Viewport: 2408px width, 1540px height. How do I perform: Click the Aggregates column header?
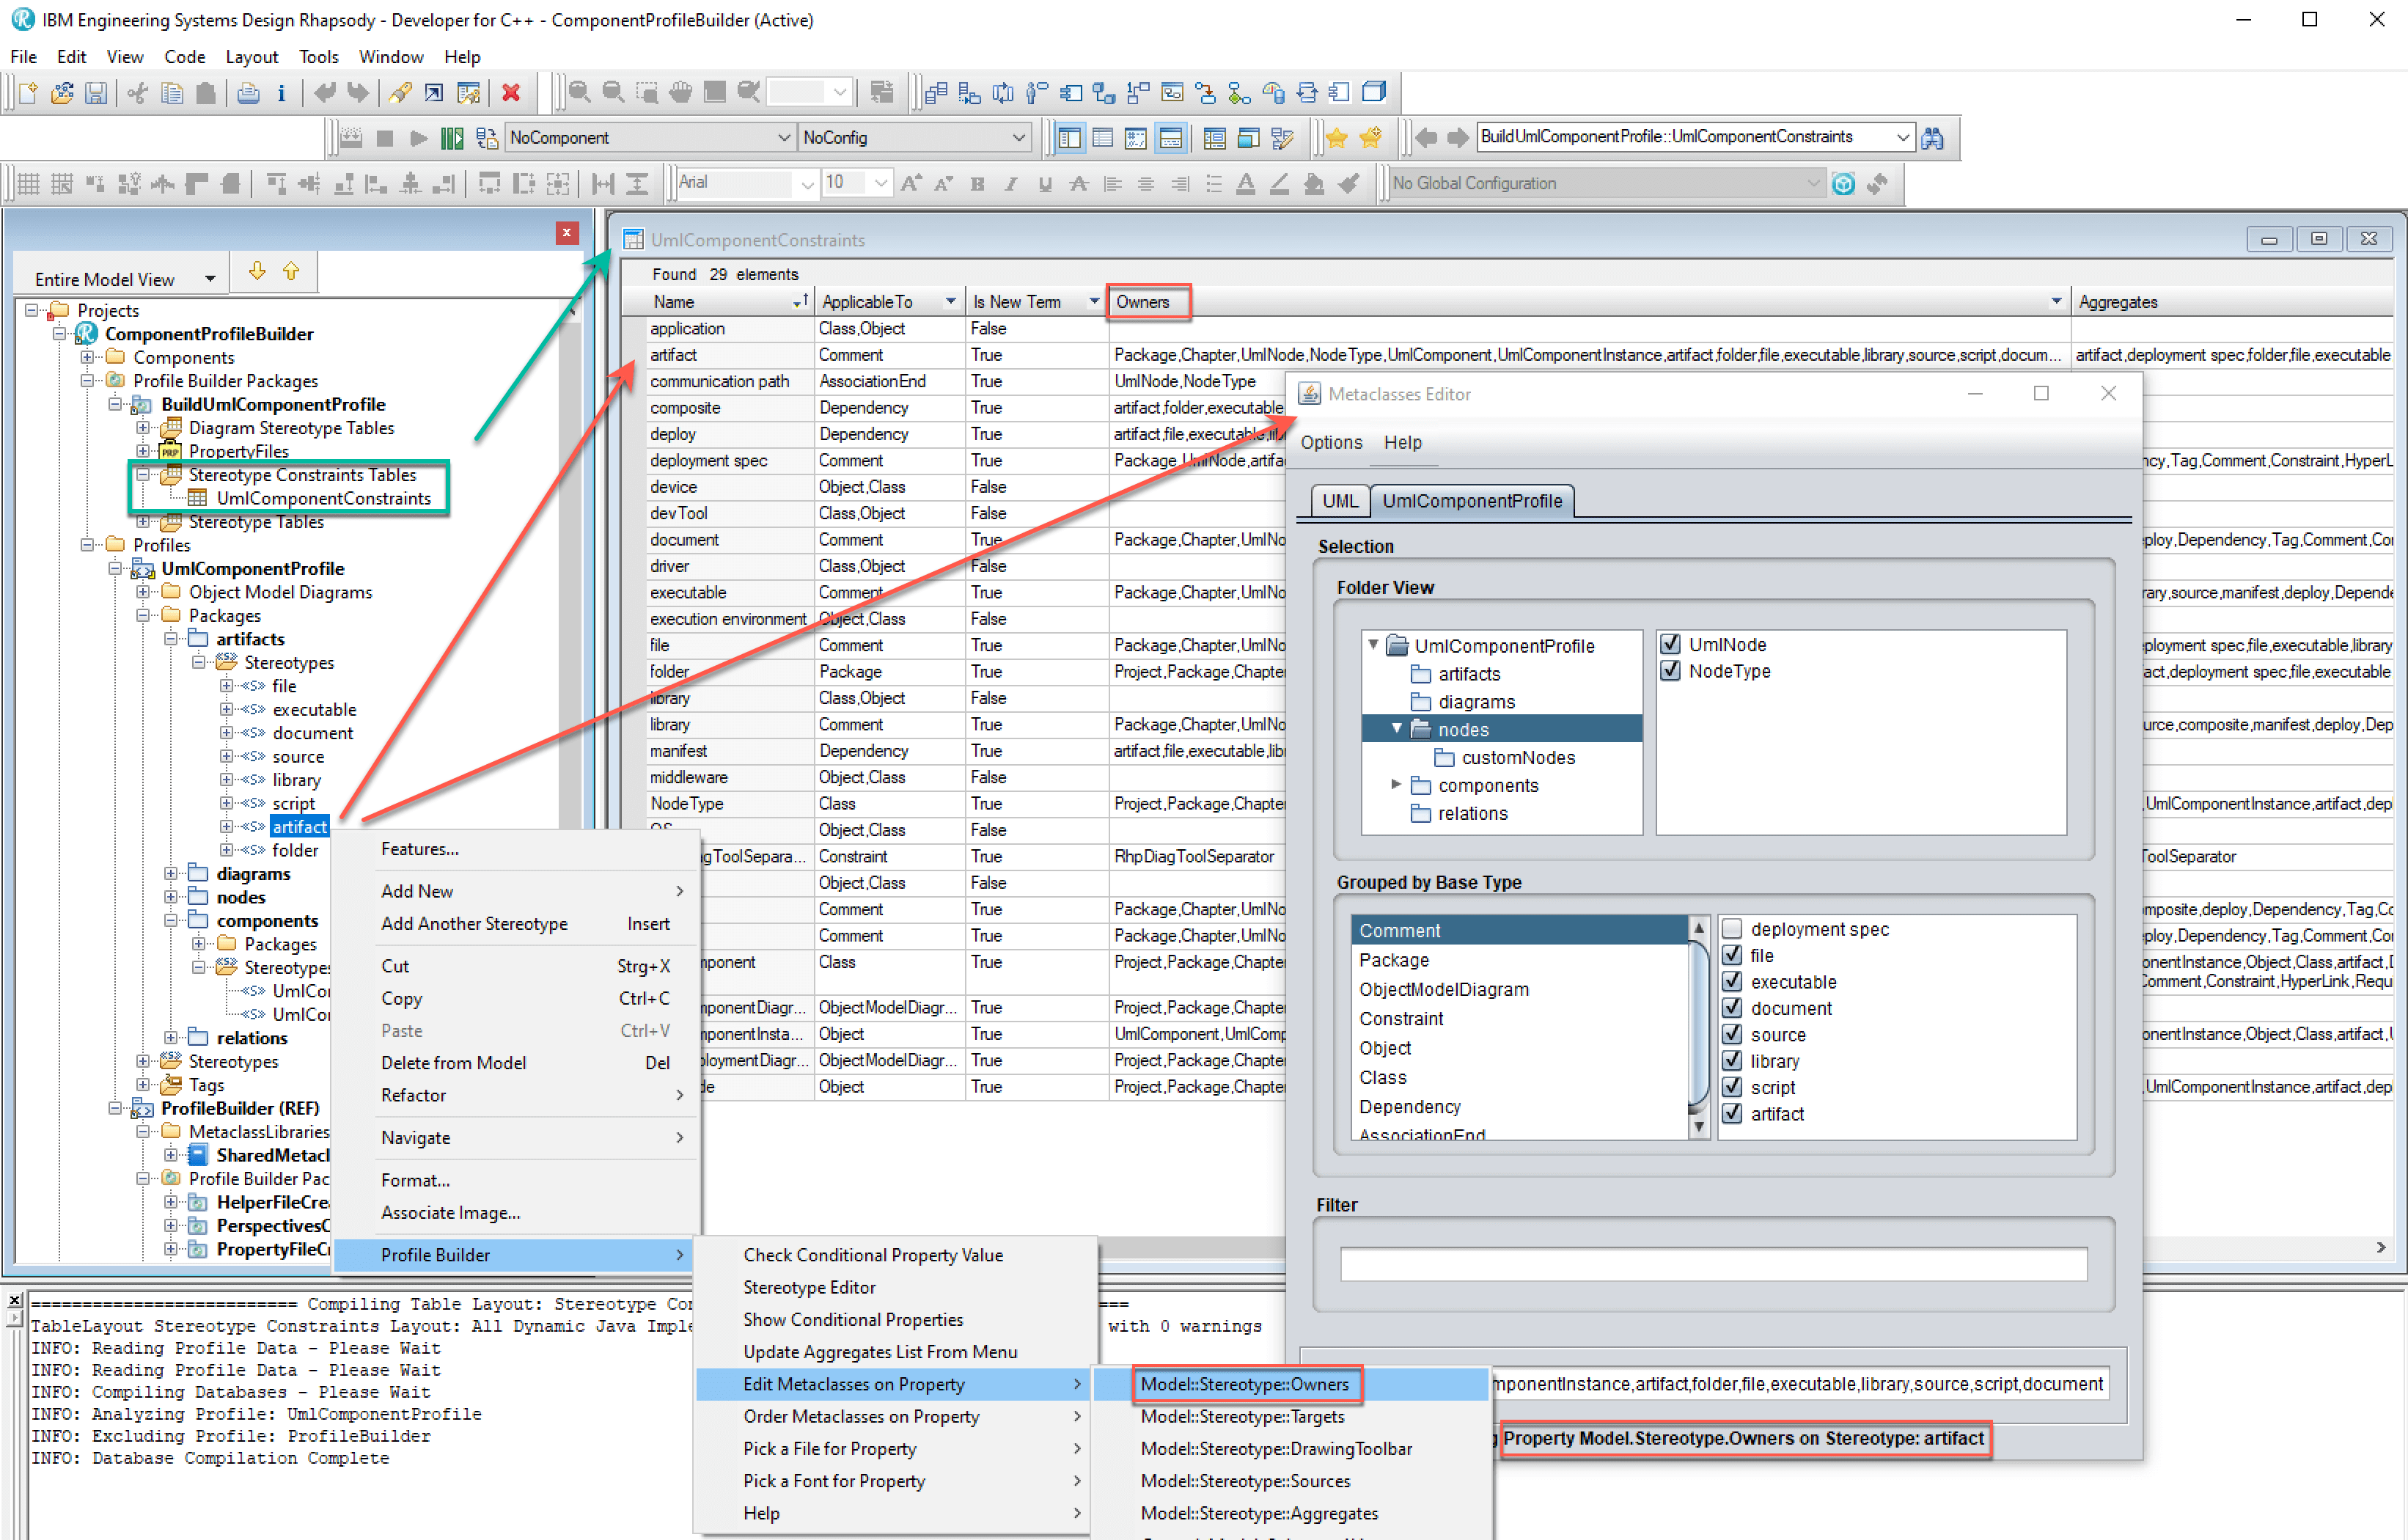tap(2117, 302)
